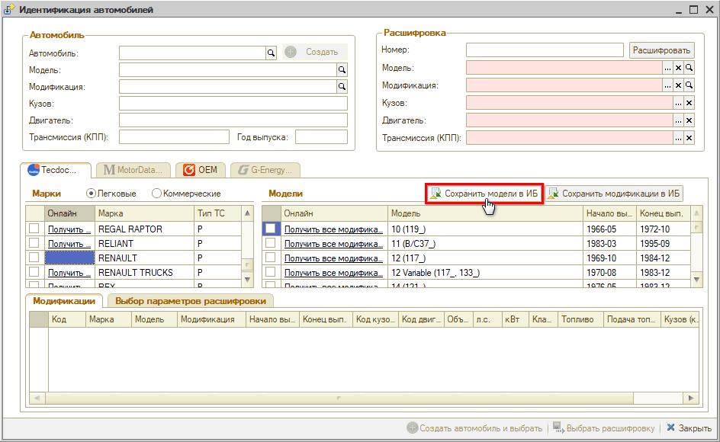Check the box for model 11 (B/C37_)
This screenshot has width=720, height=442.
click(271, 243)
